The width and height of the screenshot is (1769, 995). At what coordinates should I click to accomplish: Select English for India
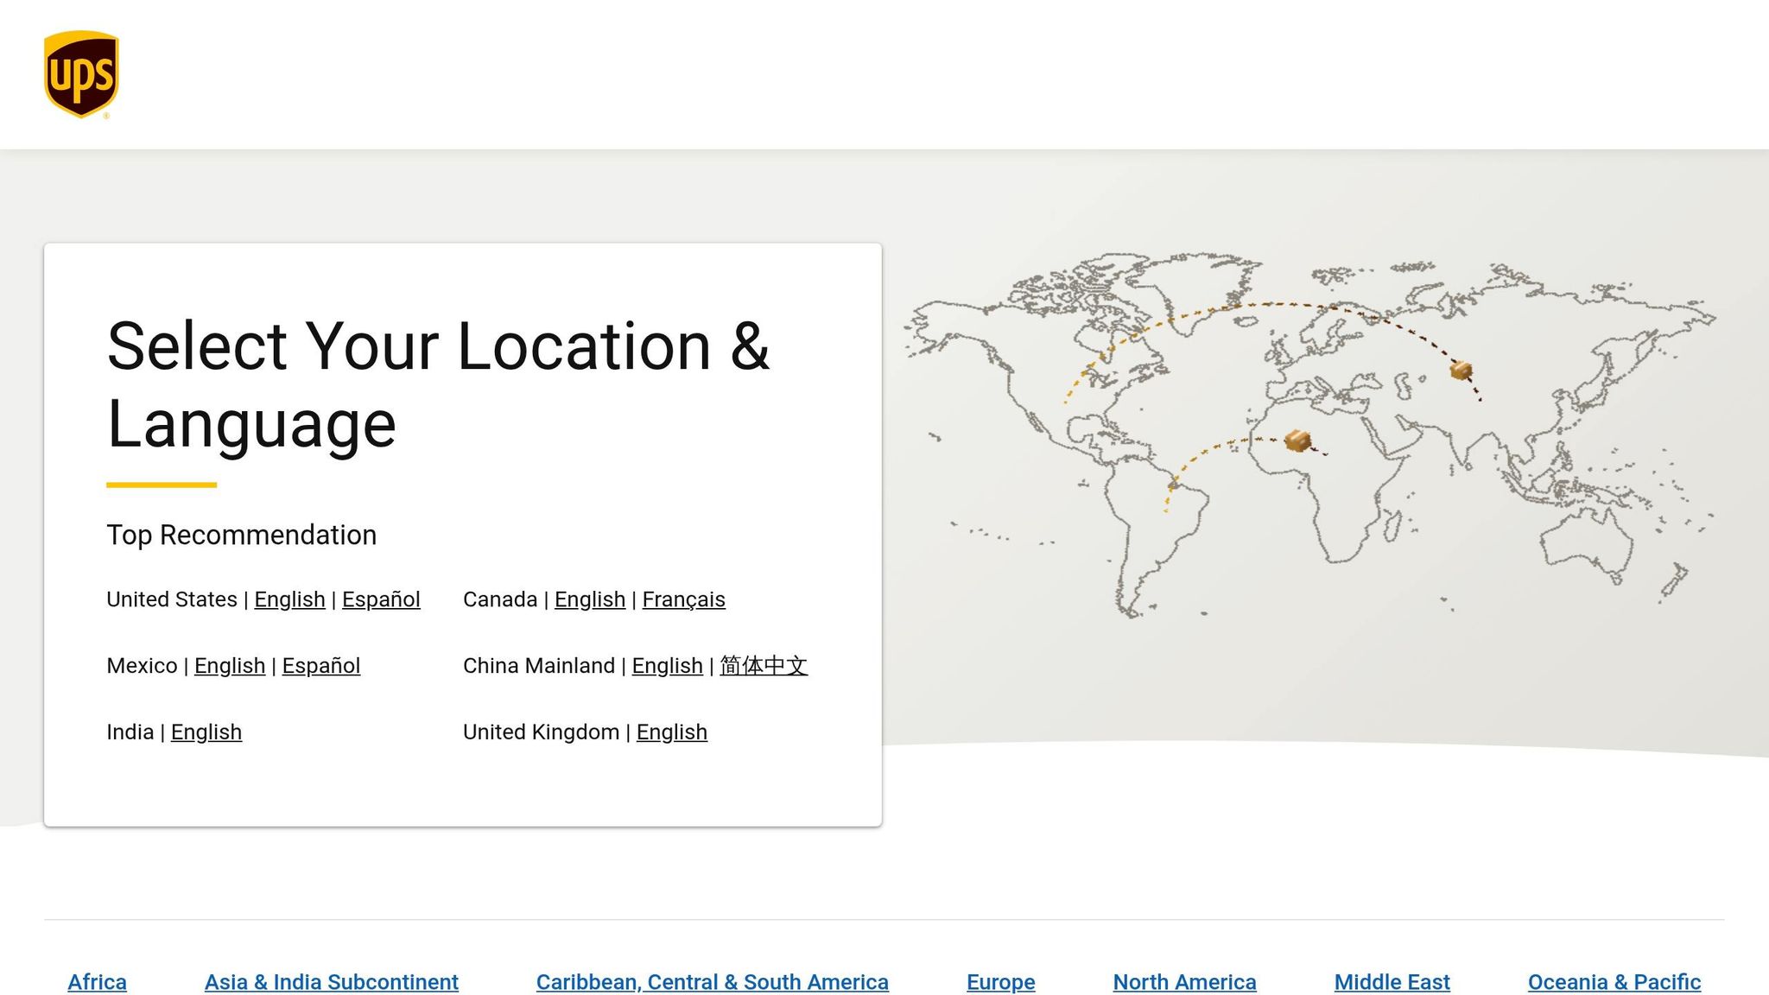206,732
